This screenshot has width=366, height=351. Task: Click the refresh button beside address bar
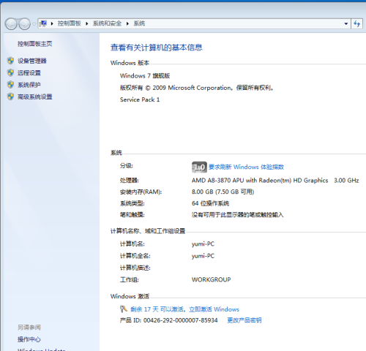(x=356, y=23)
